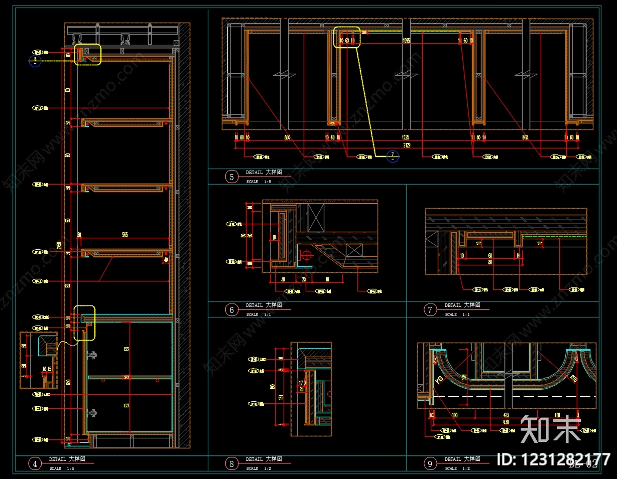Select the red circled number 6 title marker

[x=231, y=309]
